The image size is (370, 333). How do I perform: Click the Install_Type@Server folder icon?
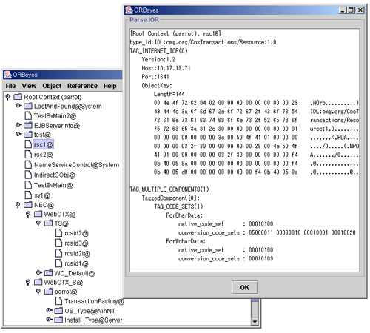58,320
